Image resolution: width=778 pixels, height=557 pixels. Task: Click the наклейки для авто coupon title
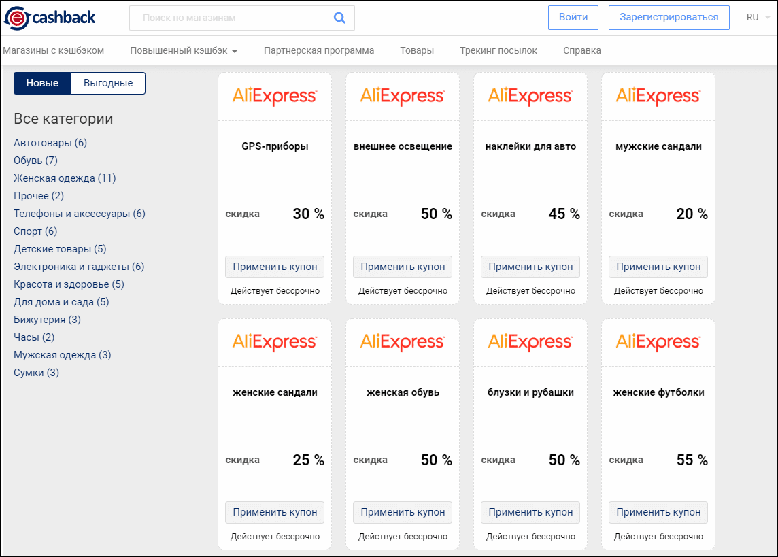click(x=530, y=146)
